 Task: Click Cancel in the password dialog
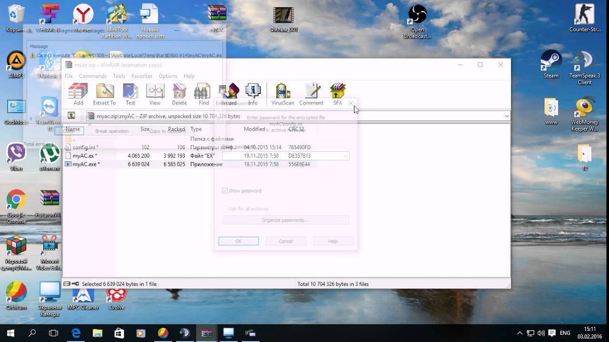point(285,241)
